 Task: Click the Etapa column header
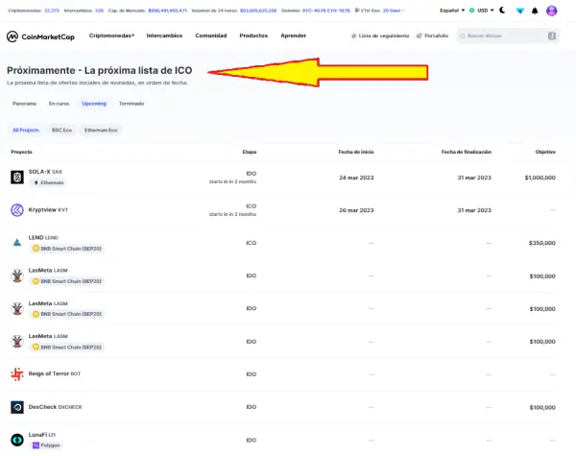point(250,152)
